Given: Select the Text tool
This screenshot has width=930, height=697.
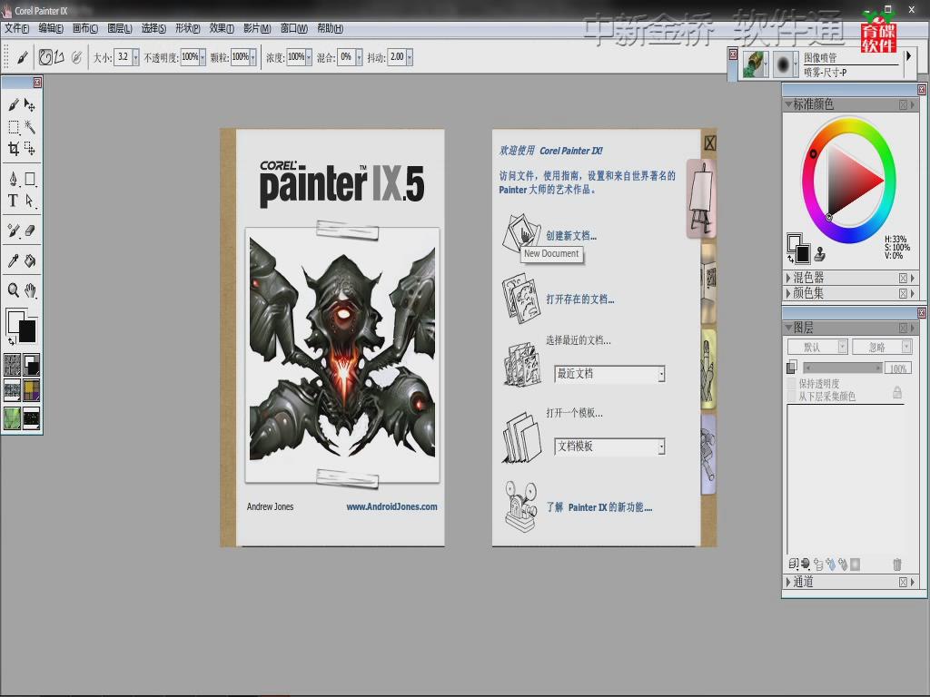Looking at the screenshot, I should 13,201.
